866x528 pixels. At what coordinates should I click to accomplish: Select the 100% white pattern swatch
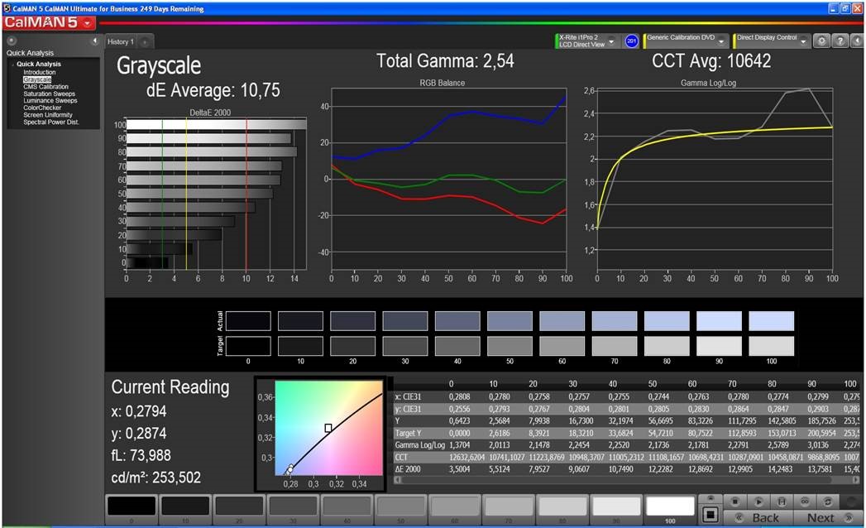tap(670, 509)
